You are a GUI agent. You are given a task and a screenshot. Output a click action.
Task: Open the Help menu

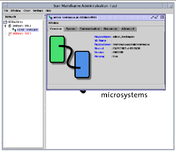coord(48,11)
